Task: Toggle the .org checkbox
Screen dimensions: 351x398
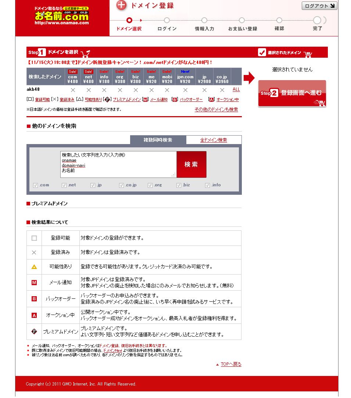Action: [150, 186]
